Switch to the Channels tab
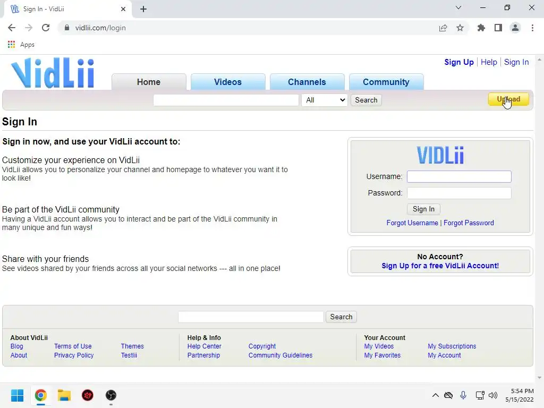This screenshot has width=544, height=408. pyautogui.click(x=307, y=82)
